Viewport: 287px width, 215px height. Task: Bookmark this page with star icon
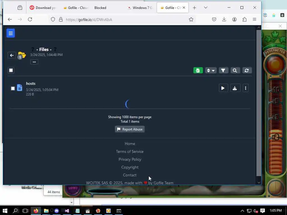191,19
